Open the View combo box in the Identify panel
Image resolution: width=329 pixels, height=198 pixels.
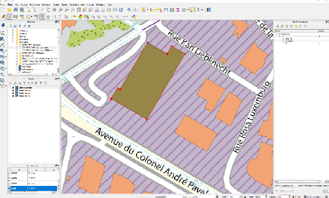[x=286, y=191]
